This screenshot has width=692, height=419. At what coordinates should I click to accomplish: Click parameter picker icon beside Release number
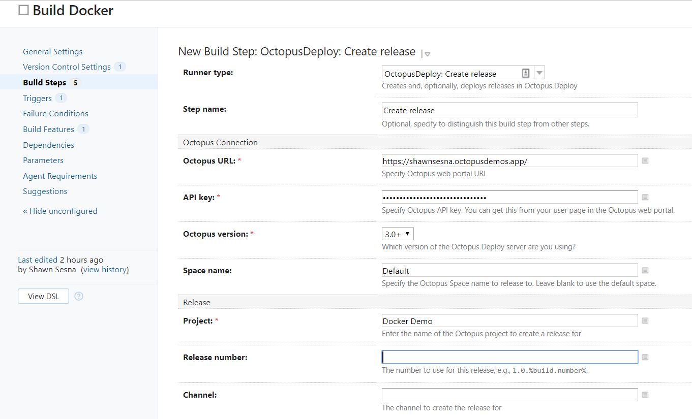[x=645, y=357]
